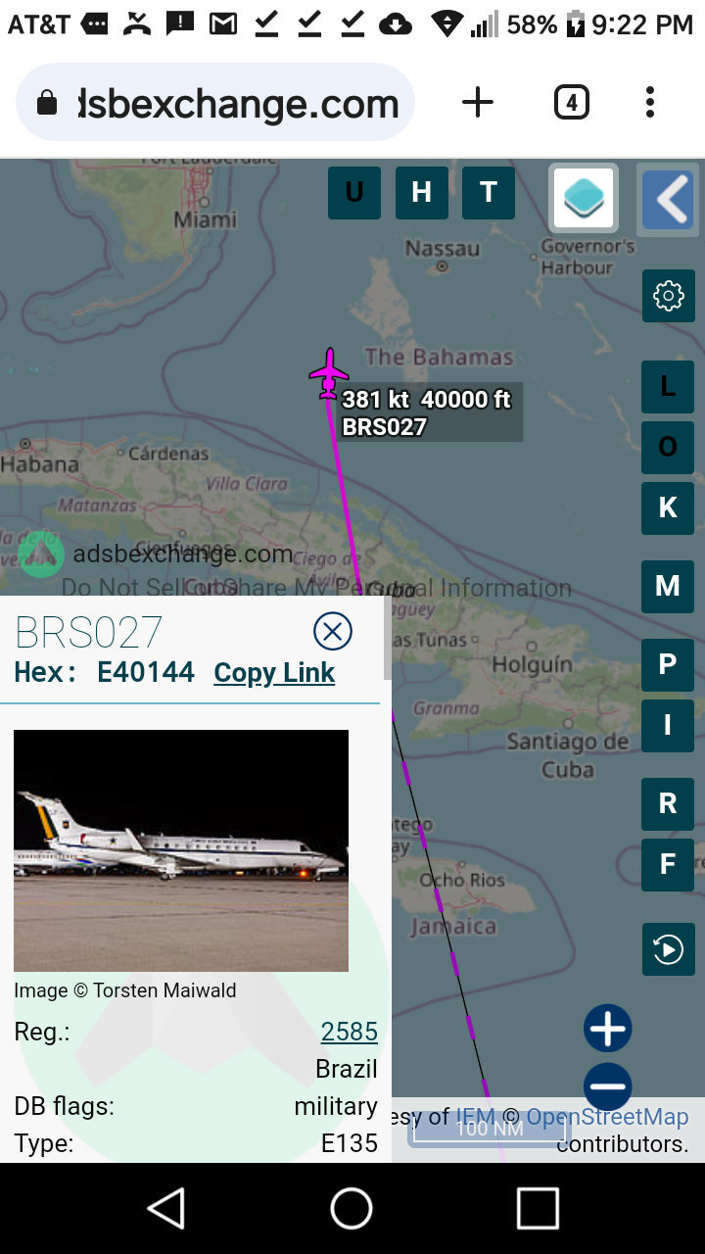Open map settings gear icon
This screenshot has height=1254, width=705.
(669, 296)
